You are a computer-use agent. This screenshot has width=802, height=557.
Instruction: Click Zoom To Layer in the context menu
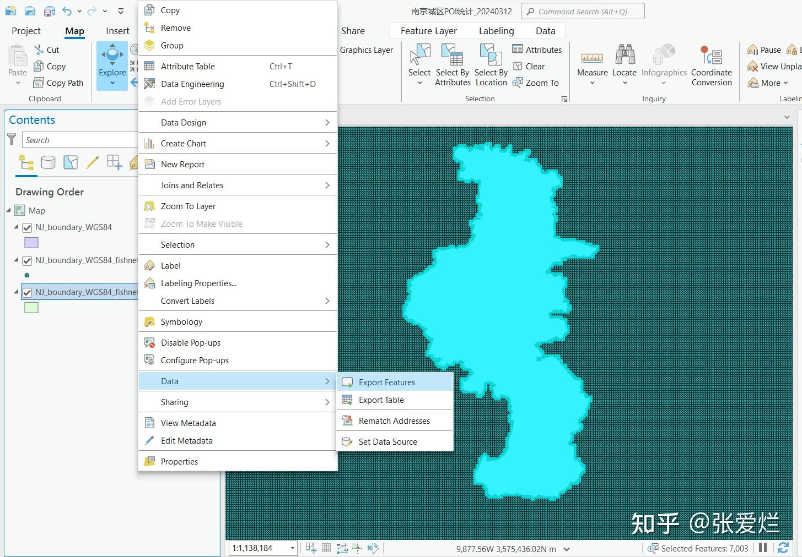188,206
